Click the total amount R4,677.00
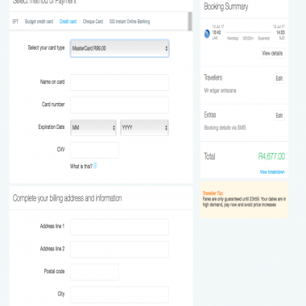 click(271, 156)
